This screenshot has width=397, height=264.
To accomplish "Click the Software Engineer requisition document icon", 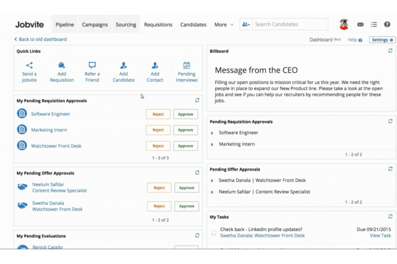I will click(22, 114).
